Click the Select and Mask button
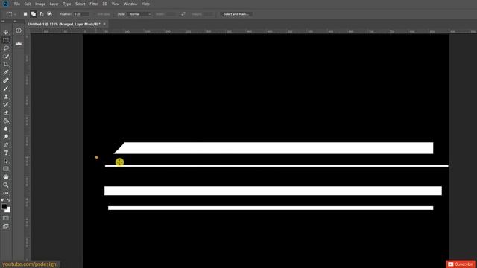 click(x=236, y=14)
